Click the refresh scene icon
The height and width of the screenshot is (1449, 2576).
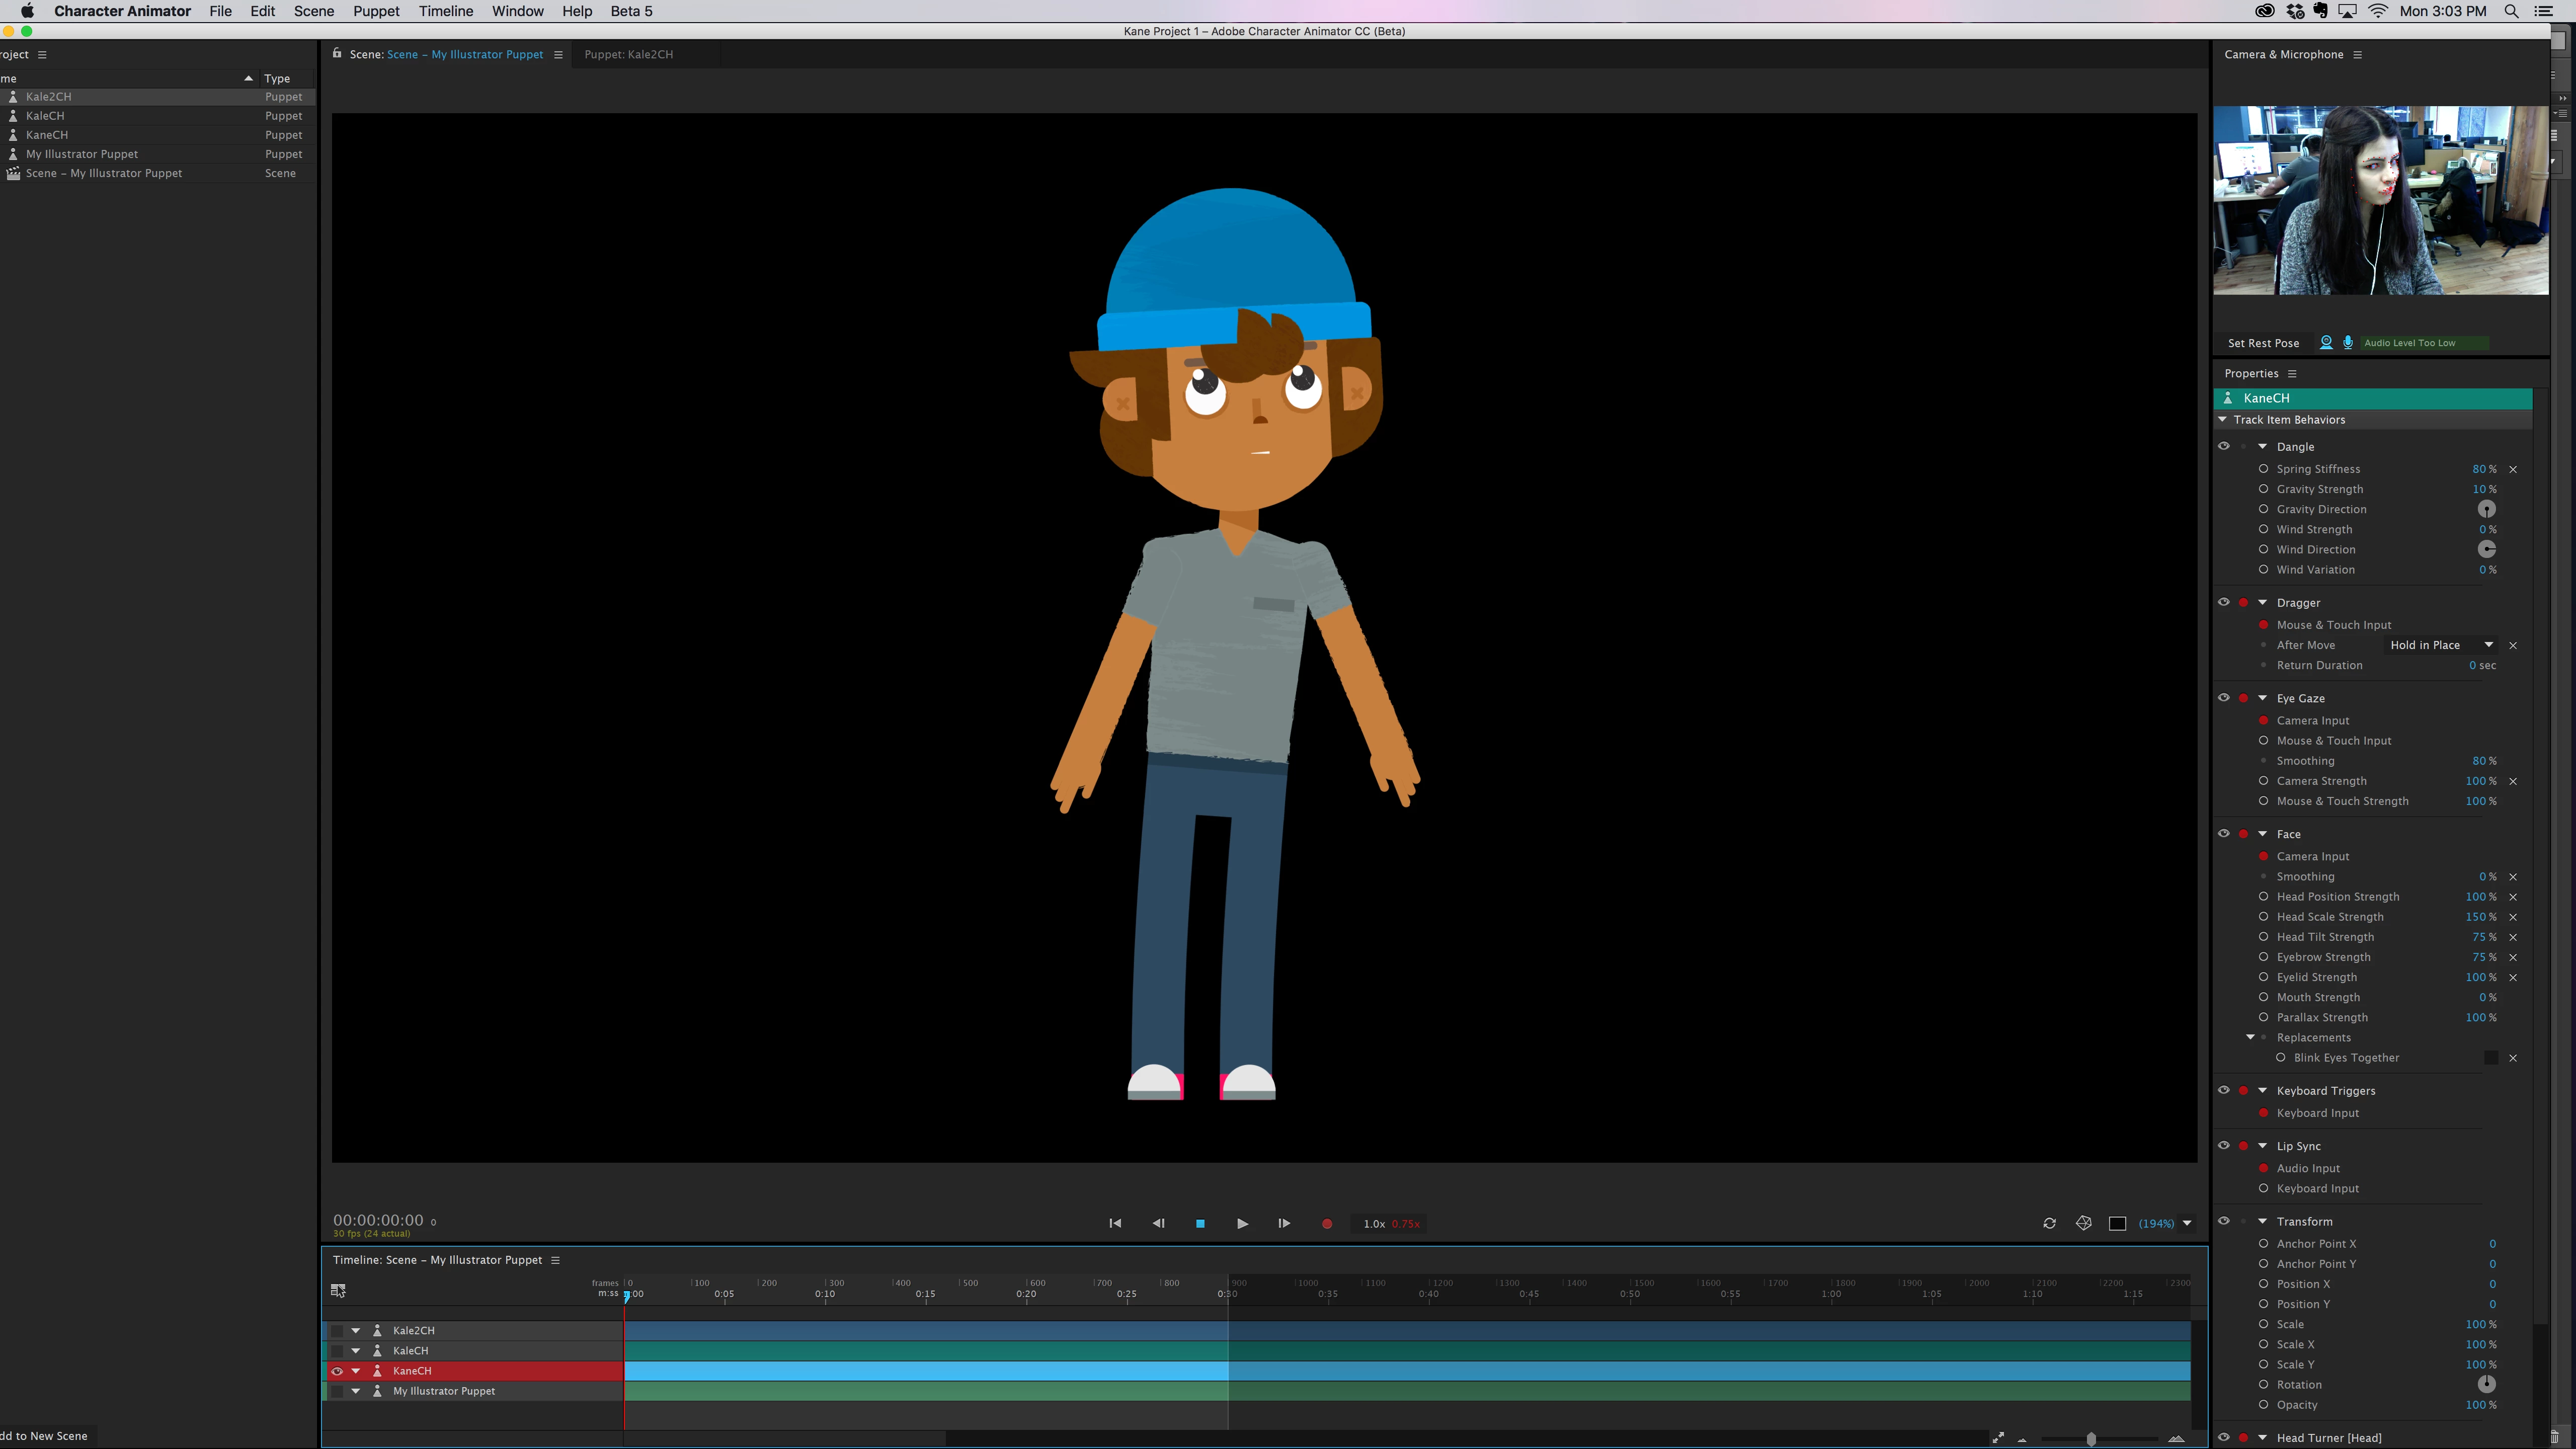click(2049, 1223)
